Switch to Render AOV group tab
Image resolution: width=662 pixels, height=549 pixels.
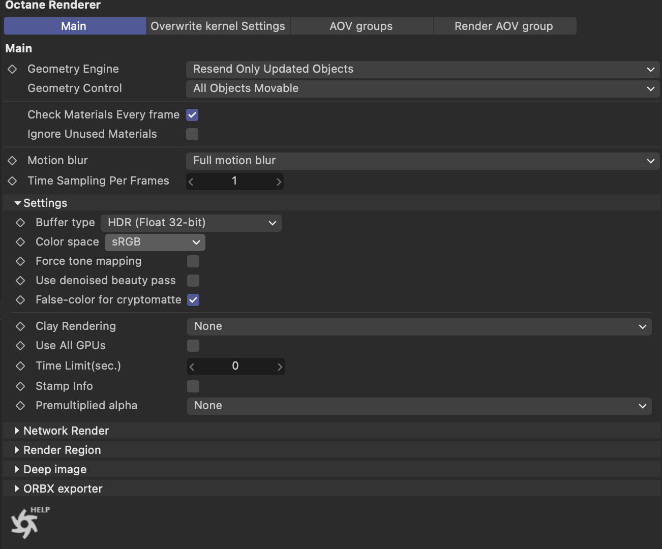(x=505, y=26)
